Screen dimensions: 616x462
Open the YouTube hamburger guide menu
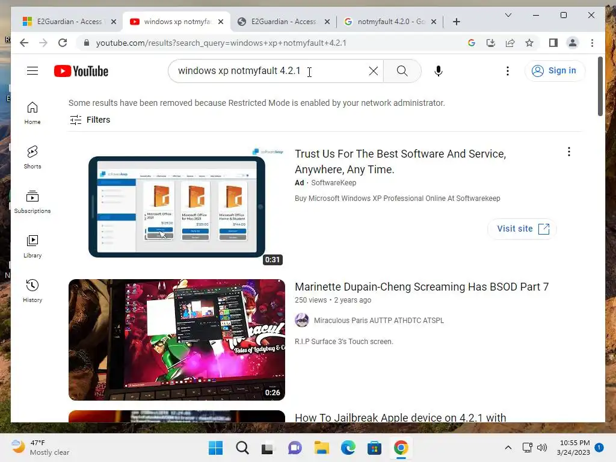pyautogui.click(x=32, y=71)
